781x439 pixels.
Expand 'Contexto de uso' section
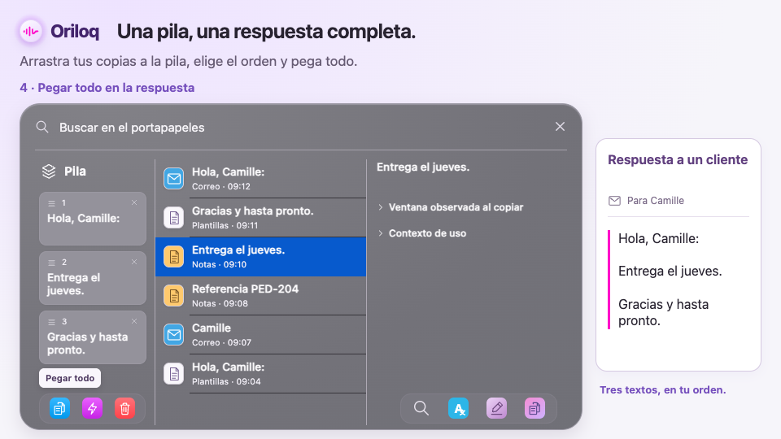click(x=422, y=233)
